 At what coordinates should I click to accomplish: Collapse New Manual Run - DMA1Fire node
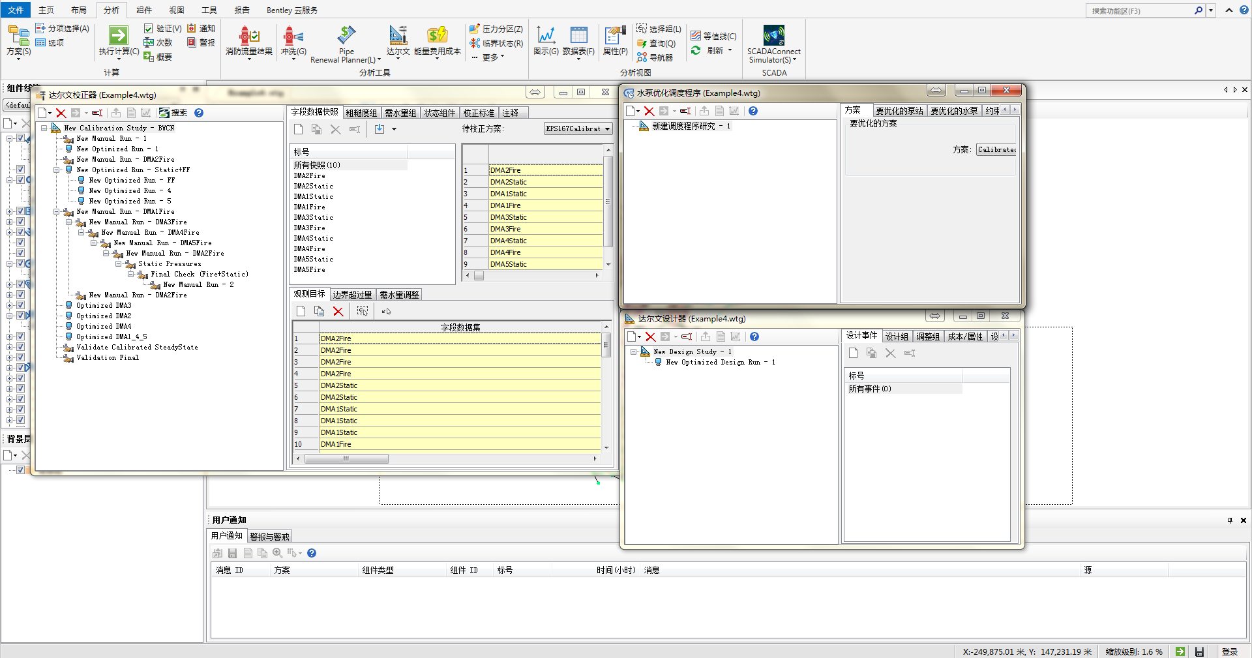coord(57,211)
